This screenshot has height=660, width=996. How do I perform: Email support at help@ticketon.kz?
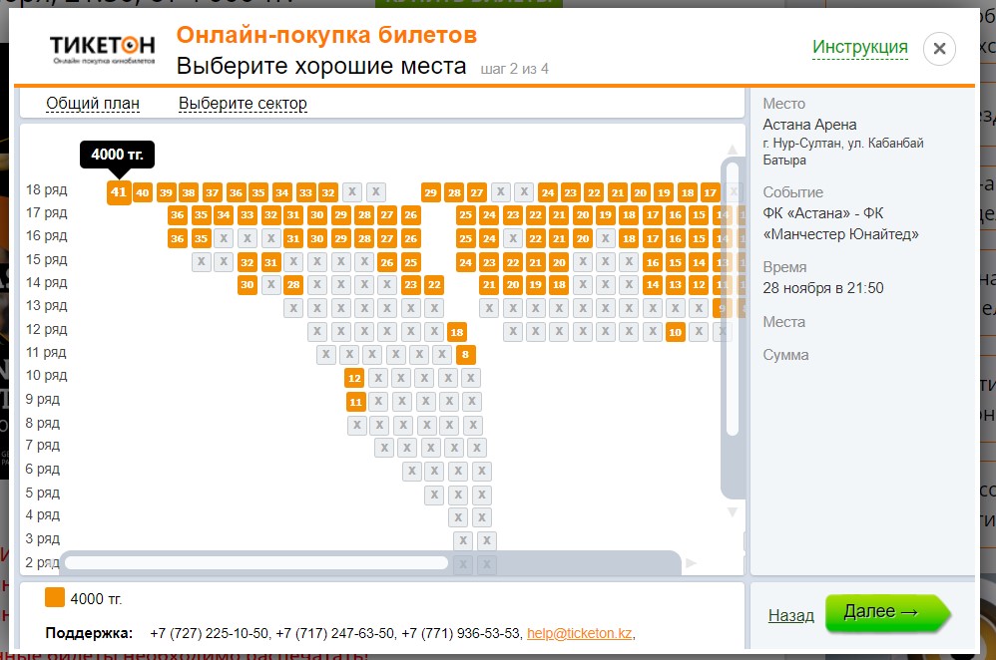(578, 633)
